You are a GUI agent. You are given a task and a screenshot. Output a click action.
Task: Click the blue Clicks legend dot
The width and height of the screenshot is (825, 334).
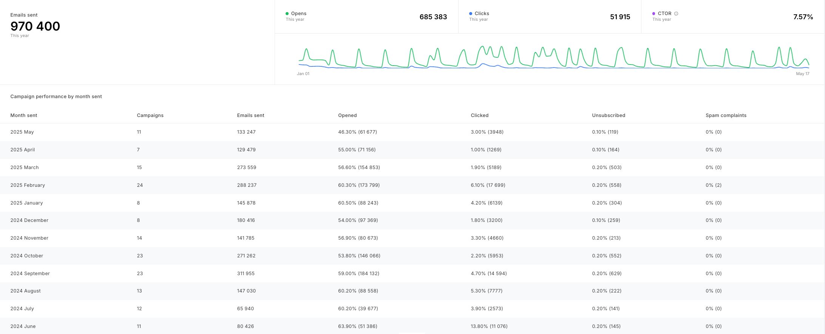point(471,14)
